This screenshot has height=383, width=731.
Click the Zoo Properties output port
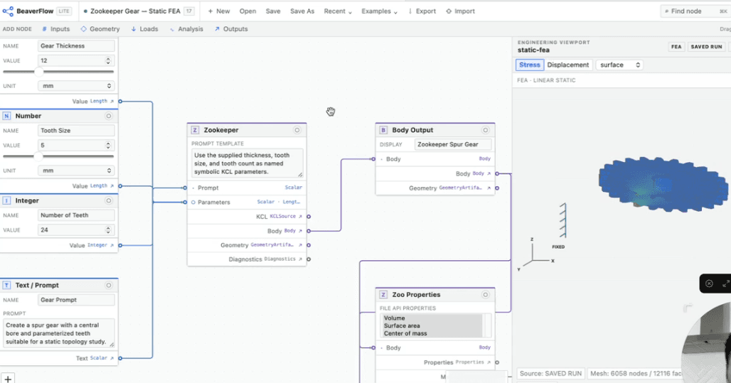(497, 362)
